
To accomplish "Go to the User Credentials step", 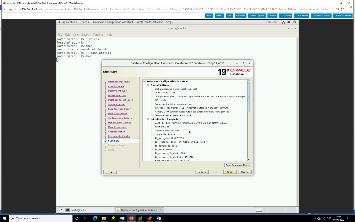I will tap(117, 127).
